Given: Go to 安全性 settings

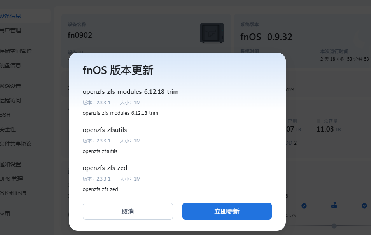Looking at the screenshot, I should [8, 129].
